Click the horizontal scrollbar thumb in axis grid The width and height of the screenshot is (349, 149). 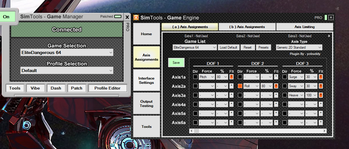tap(196, 131)
